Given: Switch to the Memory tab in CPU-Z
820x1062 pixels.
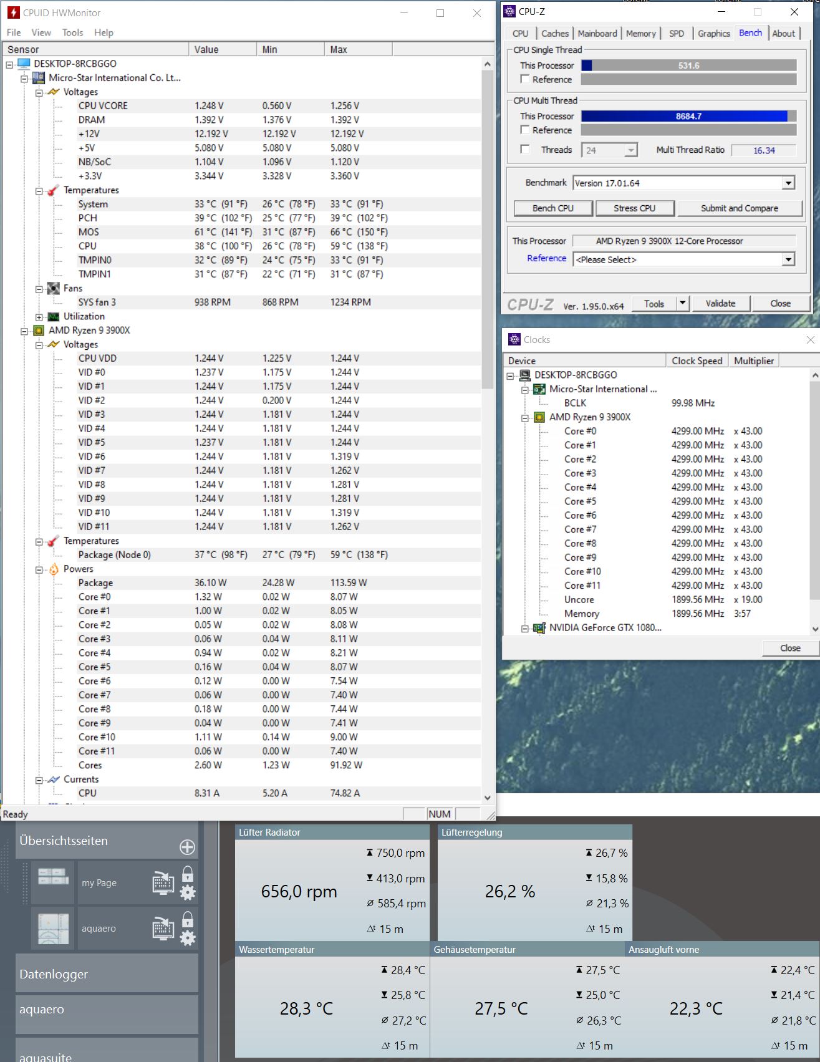Looking at the screenshot, I should [641, 34].
